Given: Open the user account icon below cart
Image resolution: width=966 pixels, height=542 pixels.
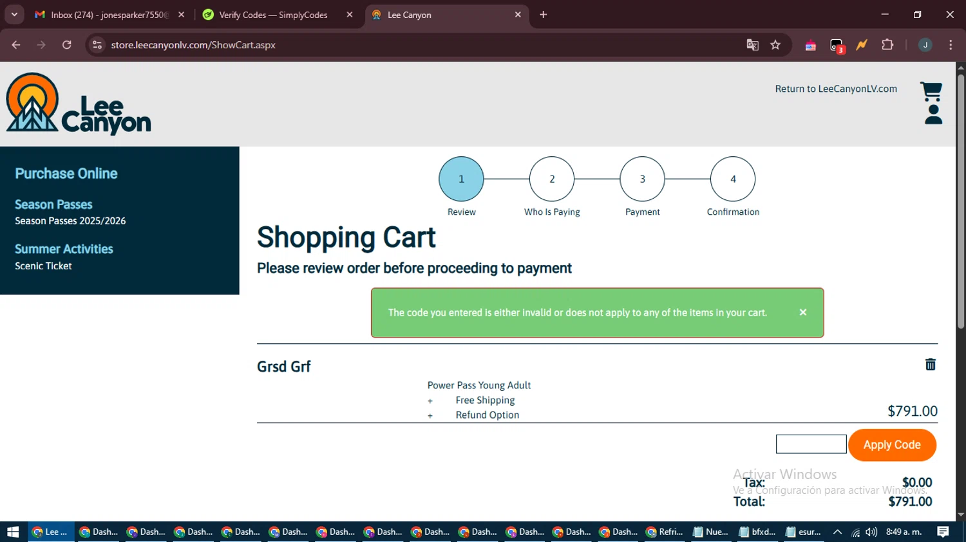Looking at the screenshot, I should (x=933, y=114).
